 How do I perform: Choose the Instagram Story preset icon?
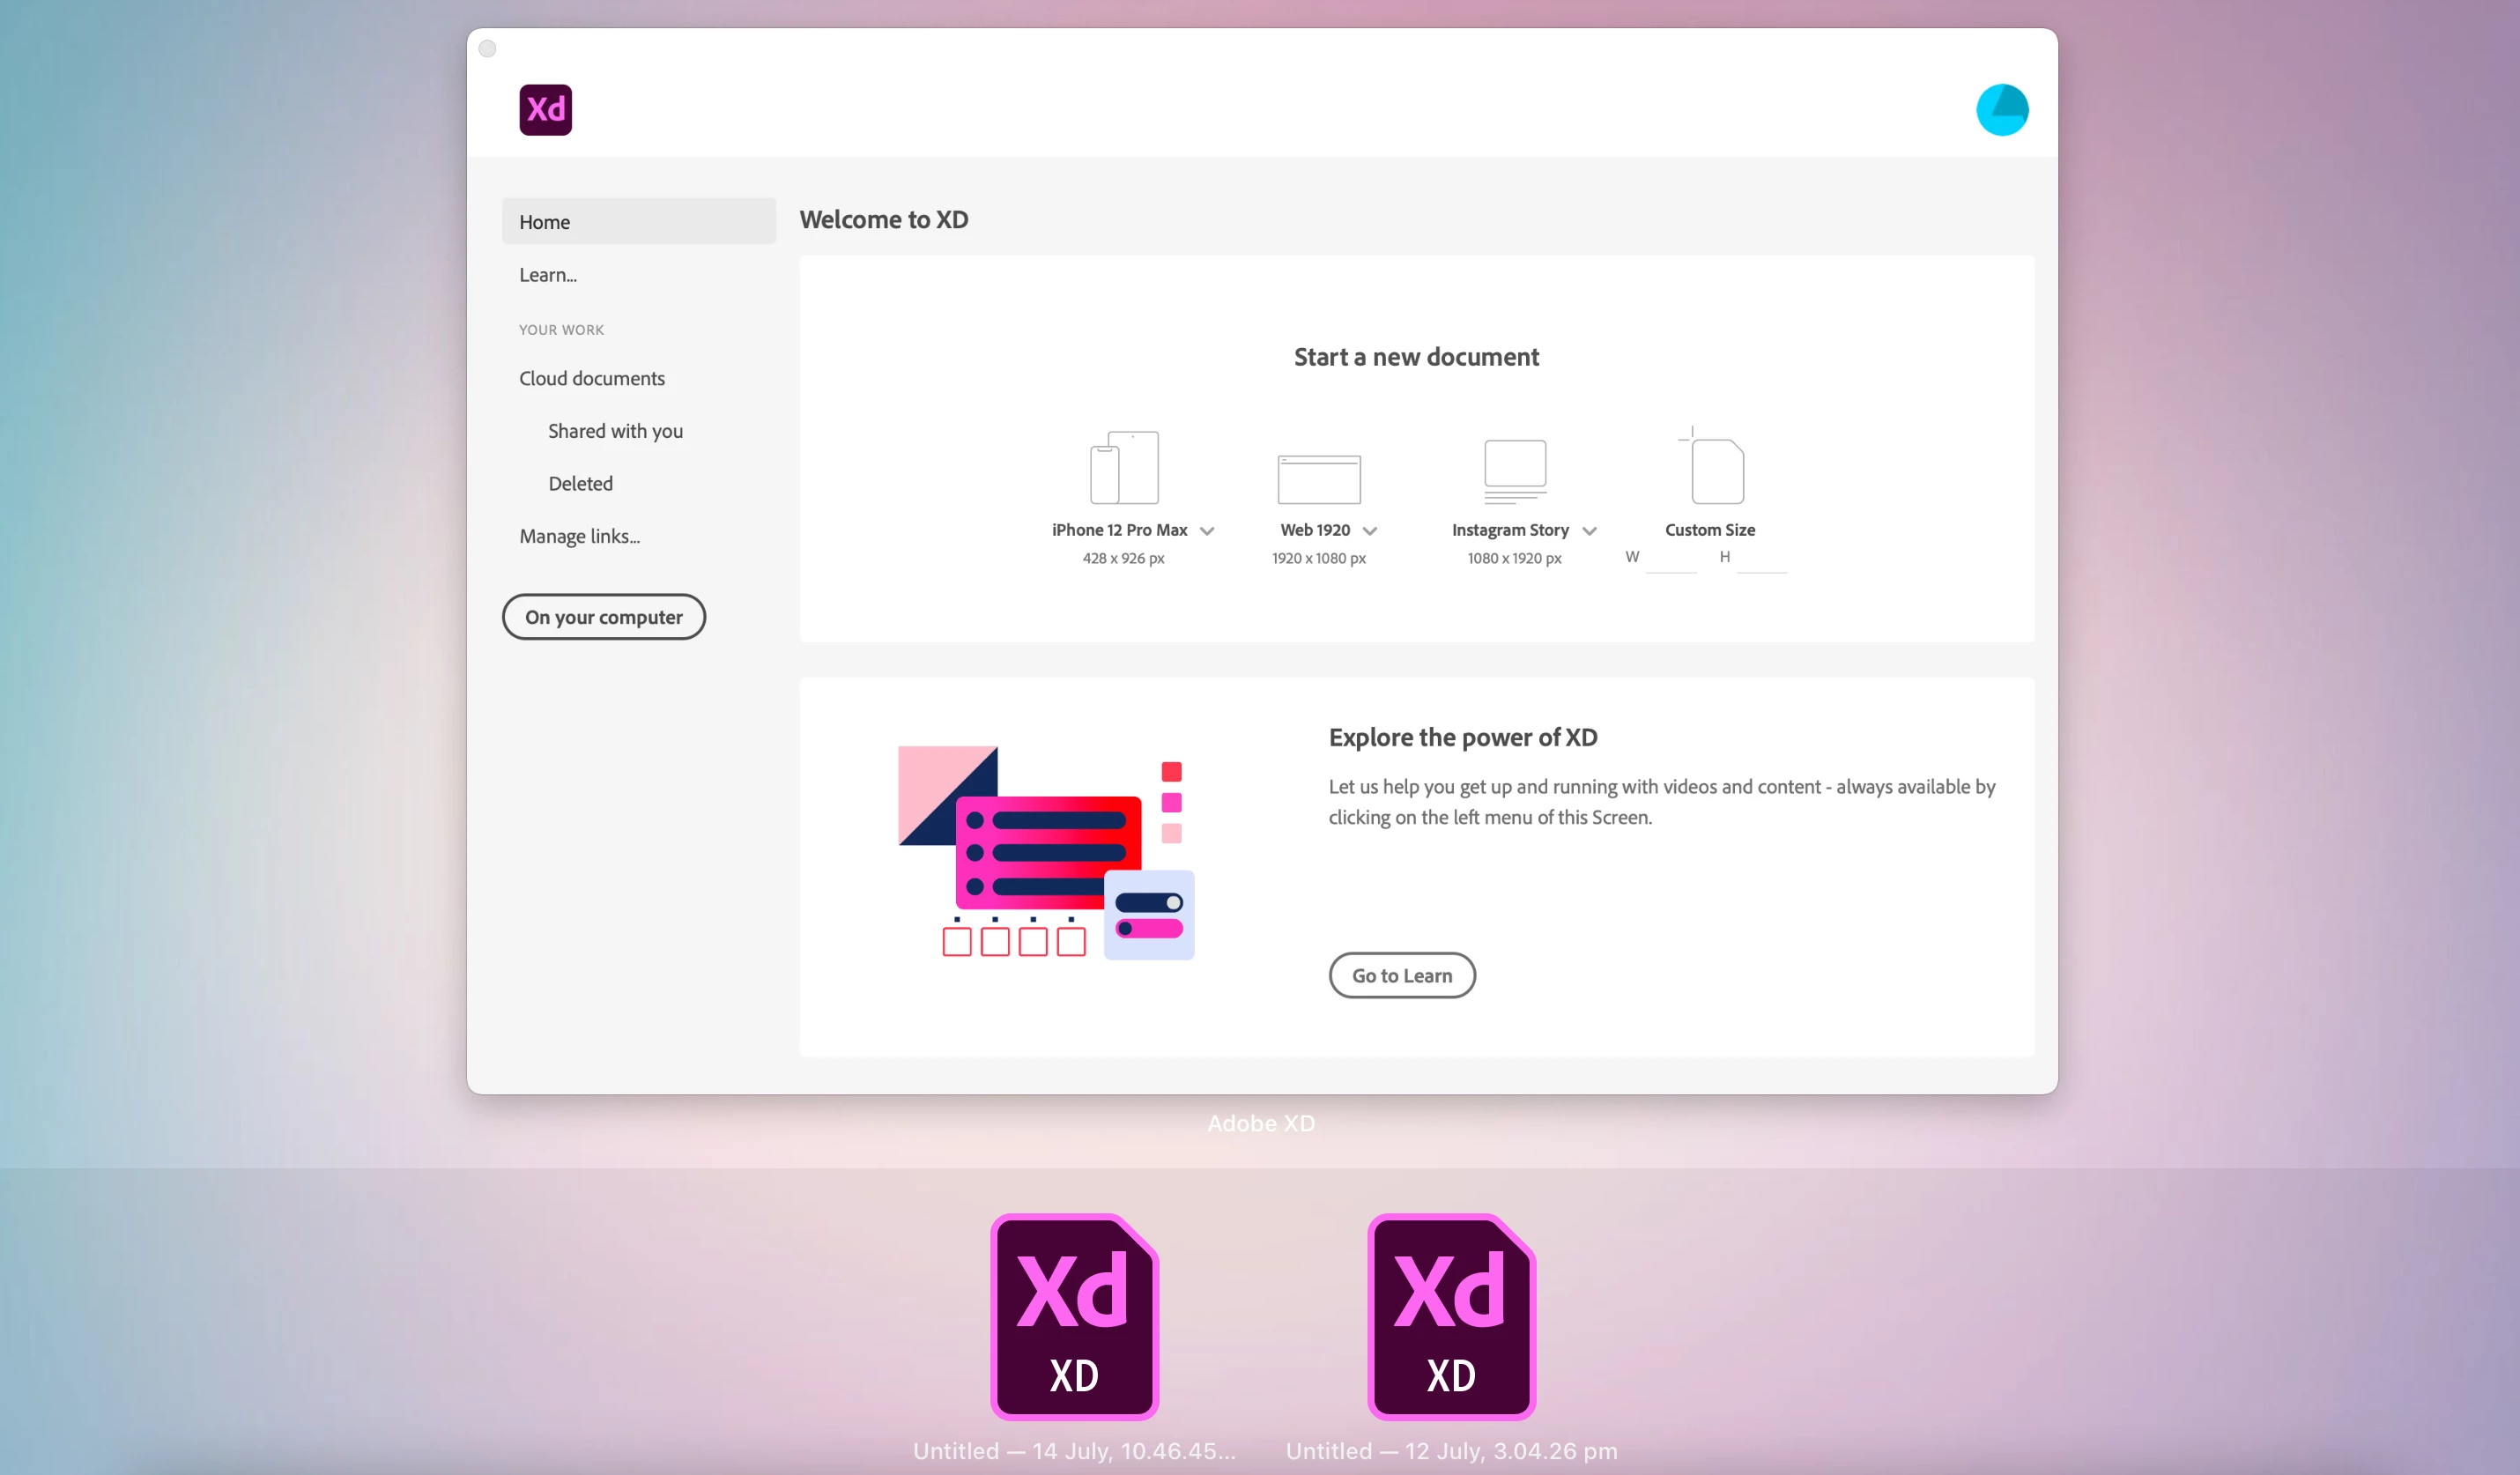(1514, 470)
